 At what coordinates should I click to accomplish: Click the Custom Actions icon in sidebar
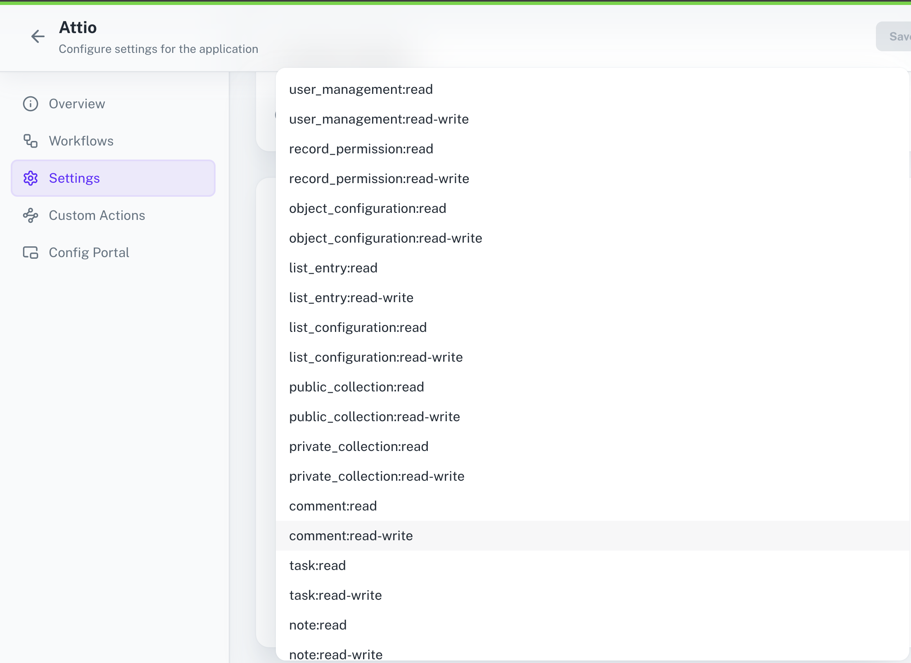(30, 215)
